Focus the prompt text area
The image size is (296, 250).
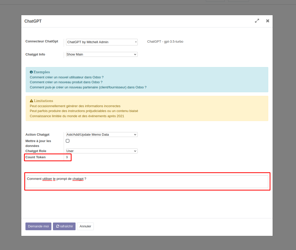click(147, 182)
